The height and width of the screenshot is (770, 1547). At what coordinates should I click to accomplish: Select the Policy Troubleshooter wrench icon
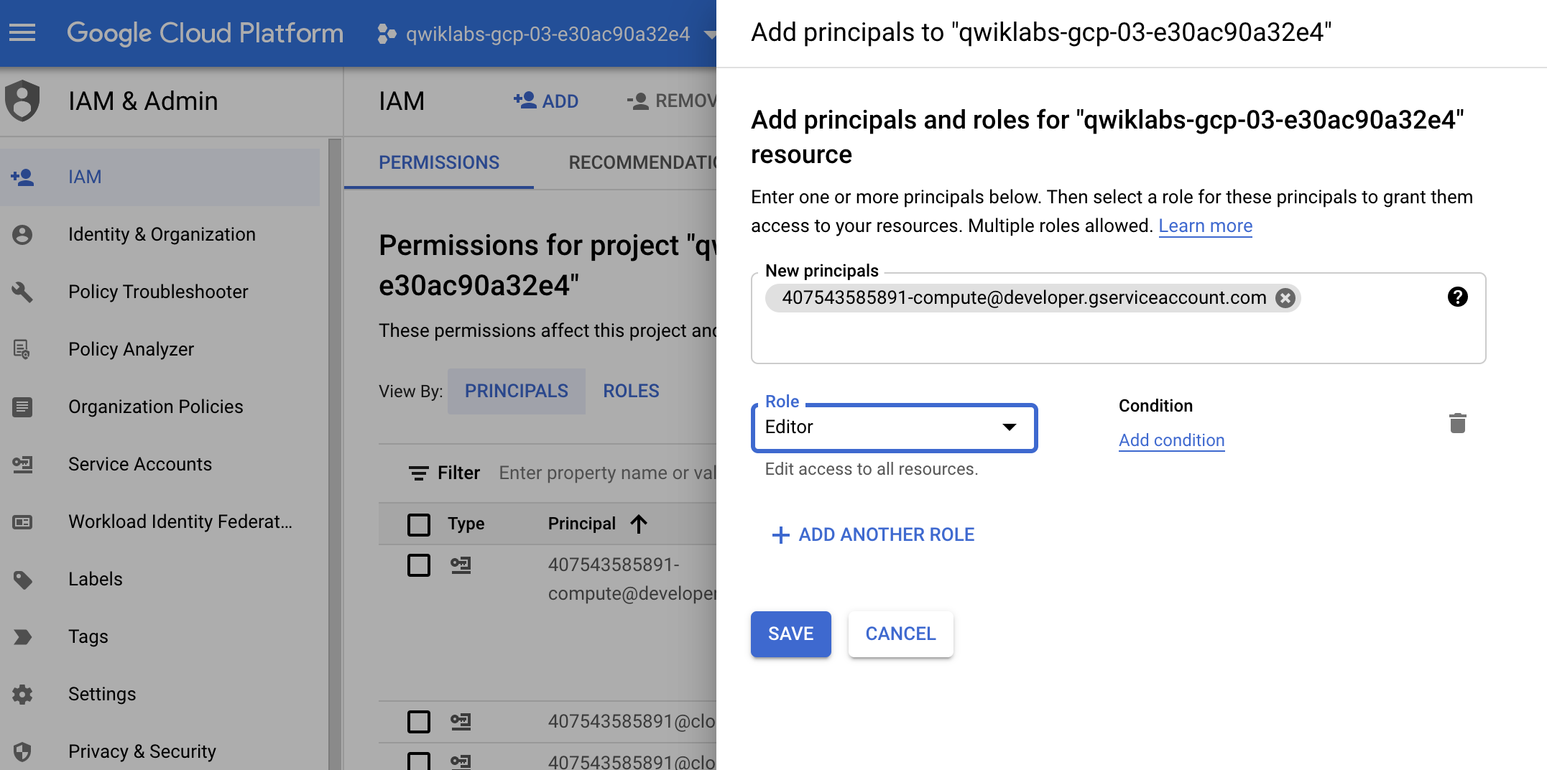coord(23,292)
